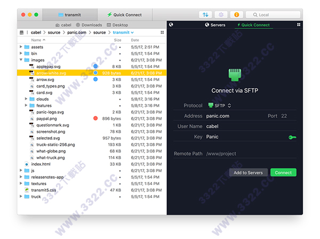Click the truck folder icon
The width and height of the screenshot is (320, 239).
(x=27, y=196)
